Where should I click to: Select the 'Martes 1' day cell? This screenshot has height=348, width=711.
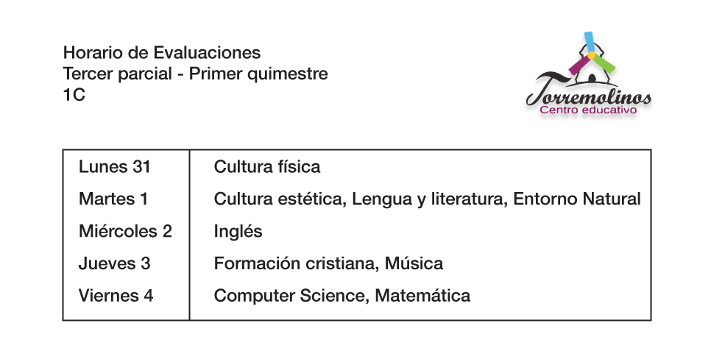click(113, 199)
